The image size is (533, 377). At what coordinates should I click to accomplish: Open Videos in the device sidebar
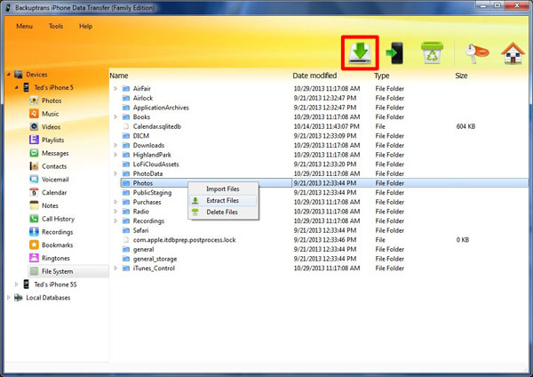click(x=51, y=127)
